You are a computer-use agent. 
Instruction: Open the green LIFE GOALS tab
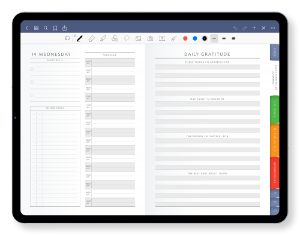pyautogui.click(x=275, y=109)
